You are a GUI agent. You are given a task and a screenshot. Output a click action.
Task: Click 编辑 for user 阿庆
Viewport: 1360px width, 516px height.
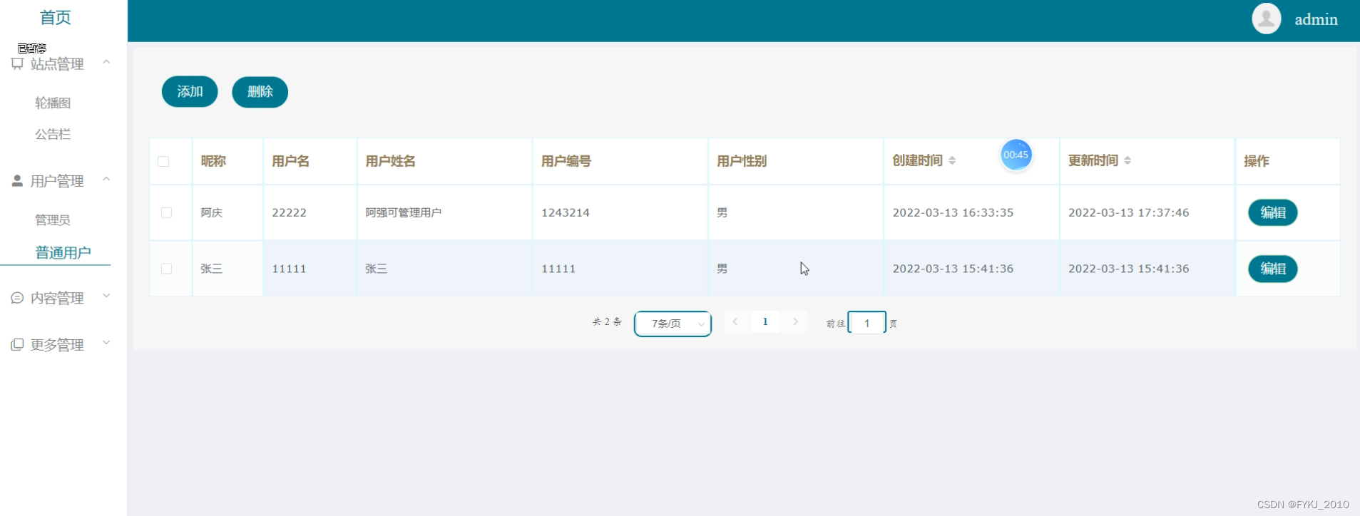[1272, 212]
